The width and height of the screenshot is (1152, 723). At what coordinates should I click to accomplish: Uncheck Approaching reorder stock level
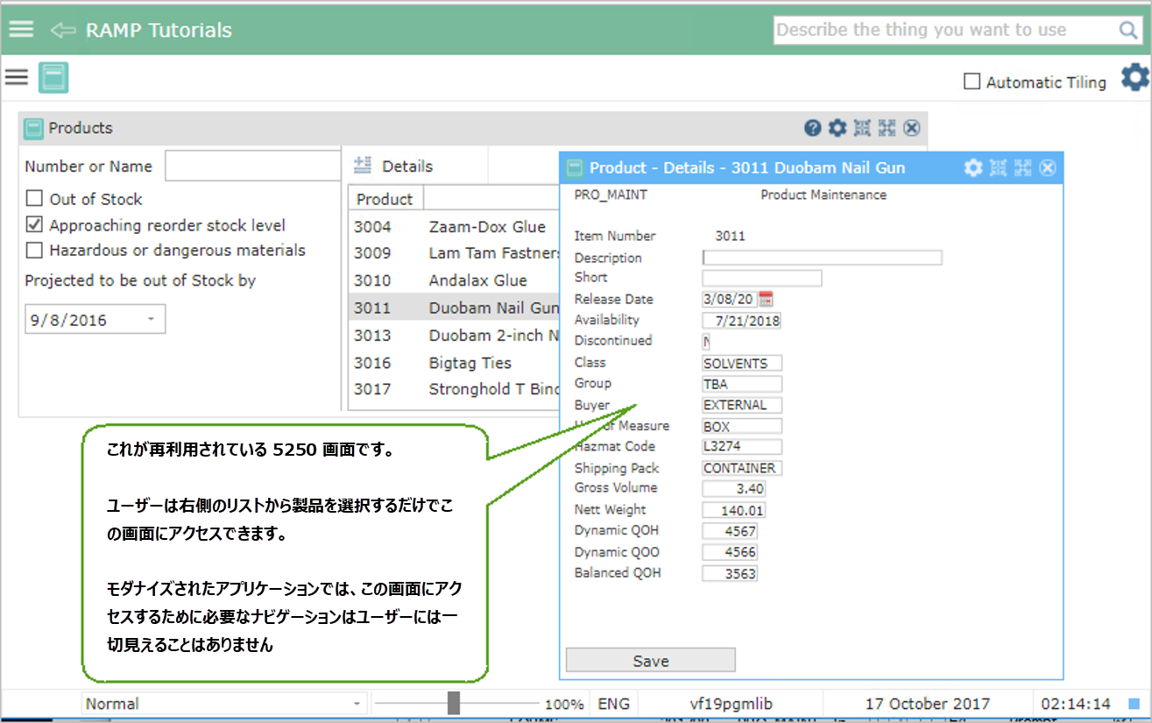point(34,224)
